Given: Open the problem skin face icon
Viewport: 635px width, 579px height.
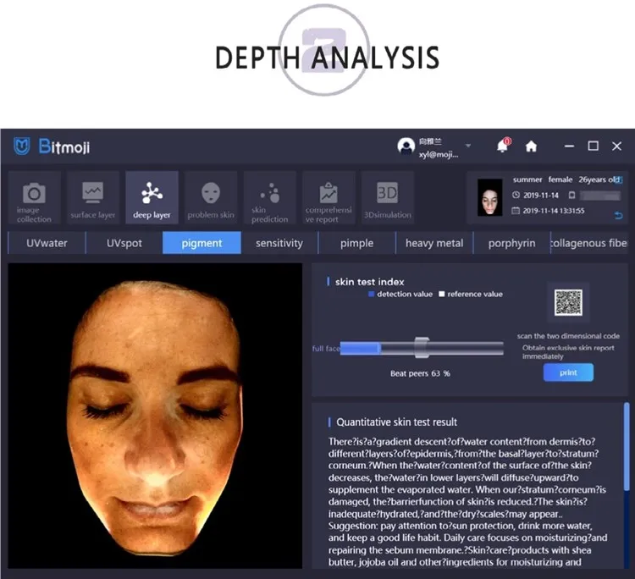Looking at the screenshot, I should coord(211,193).
